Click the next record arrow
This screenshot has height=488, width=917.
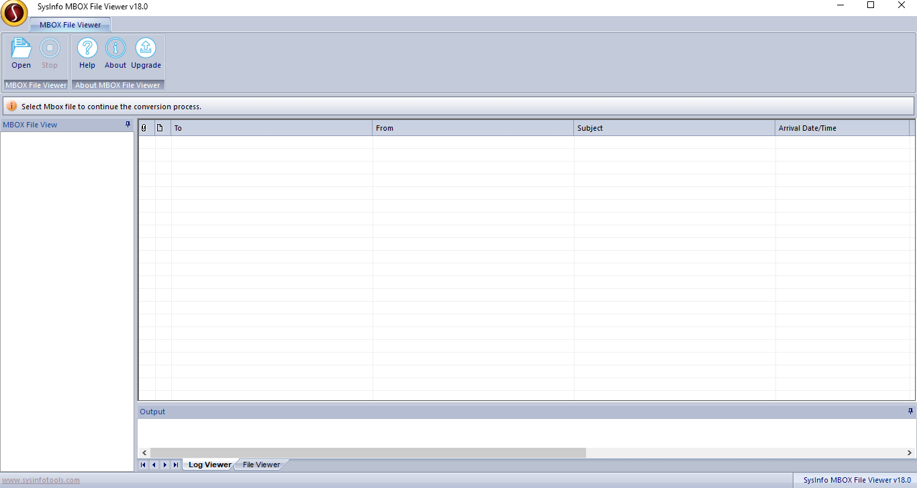164,464
